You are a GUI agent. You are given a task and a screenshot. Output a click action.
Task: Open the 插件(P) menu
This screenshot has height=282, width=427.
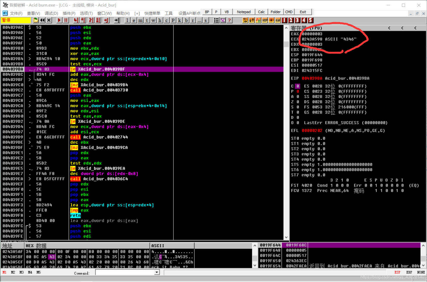69,13
